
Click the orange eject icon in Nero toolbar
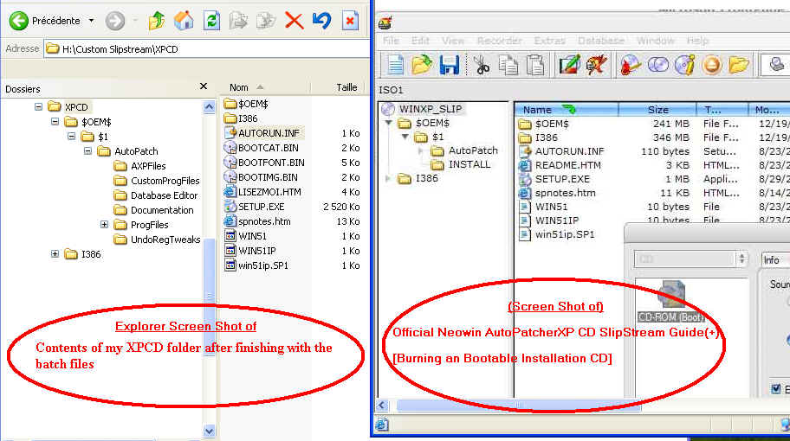tap(711, 66)
